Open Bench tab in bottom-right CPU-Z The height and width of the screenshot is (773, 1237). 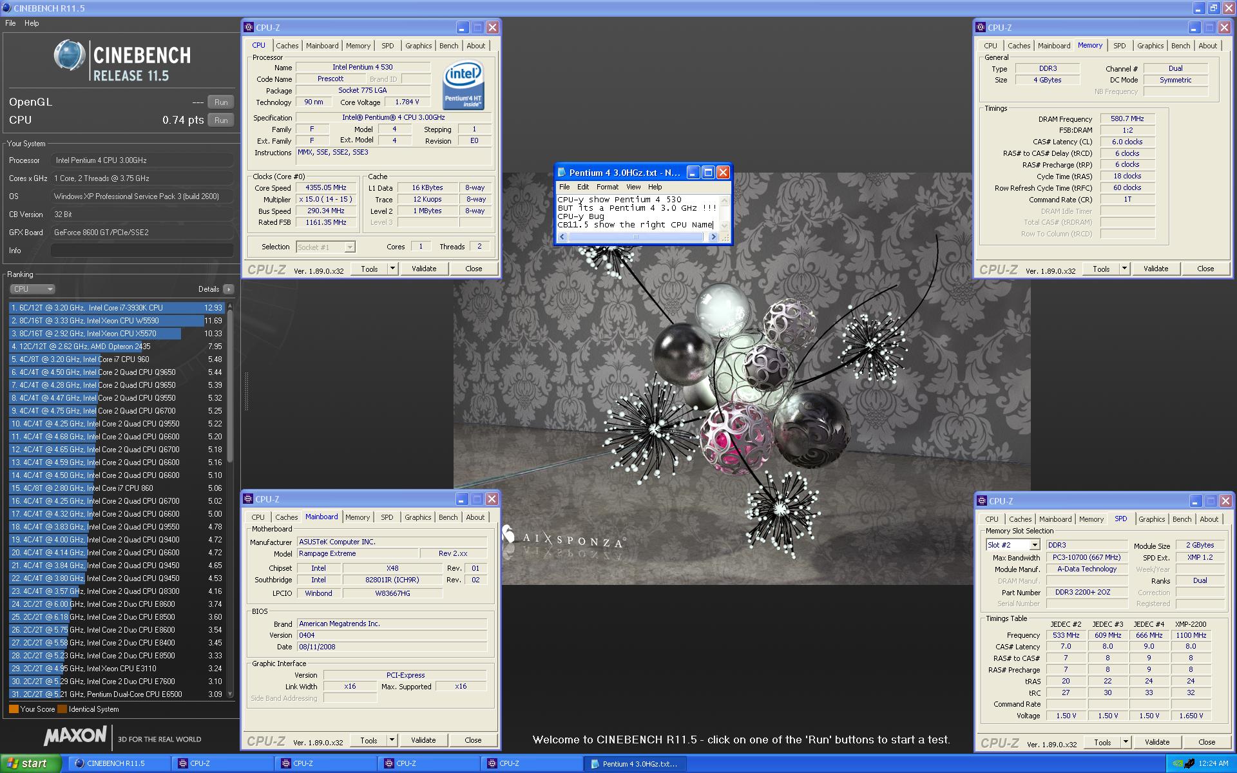point(1182,519)
